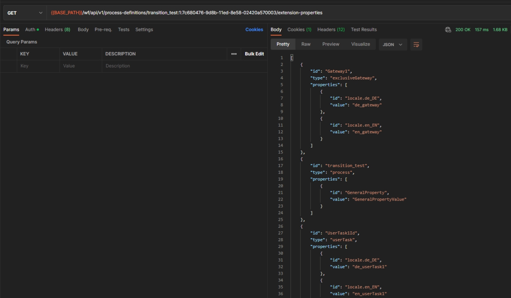The height and width of the screenshot is (298, 511).
Task: Click the network information globe icon
Action: click(x=448, y=30)
